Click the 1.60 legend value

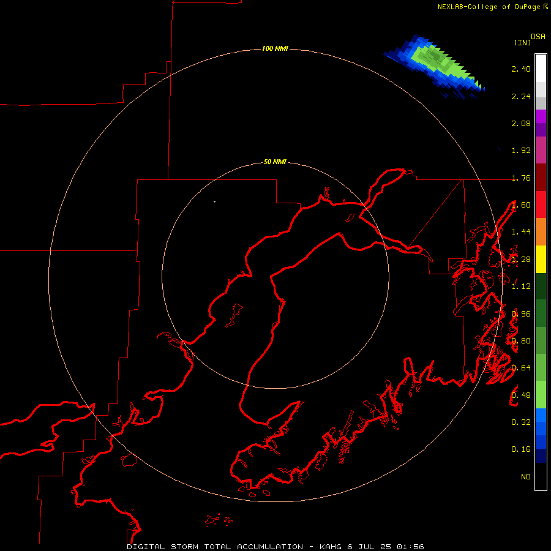[521, 205]
